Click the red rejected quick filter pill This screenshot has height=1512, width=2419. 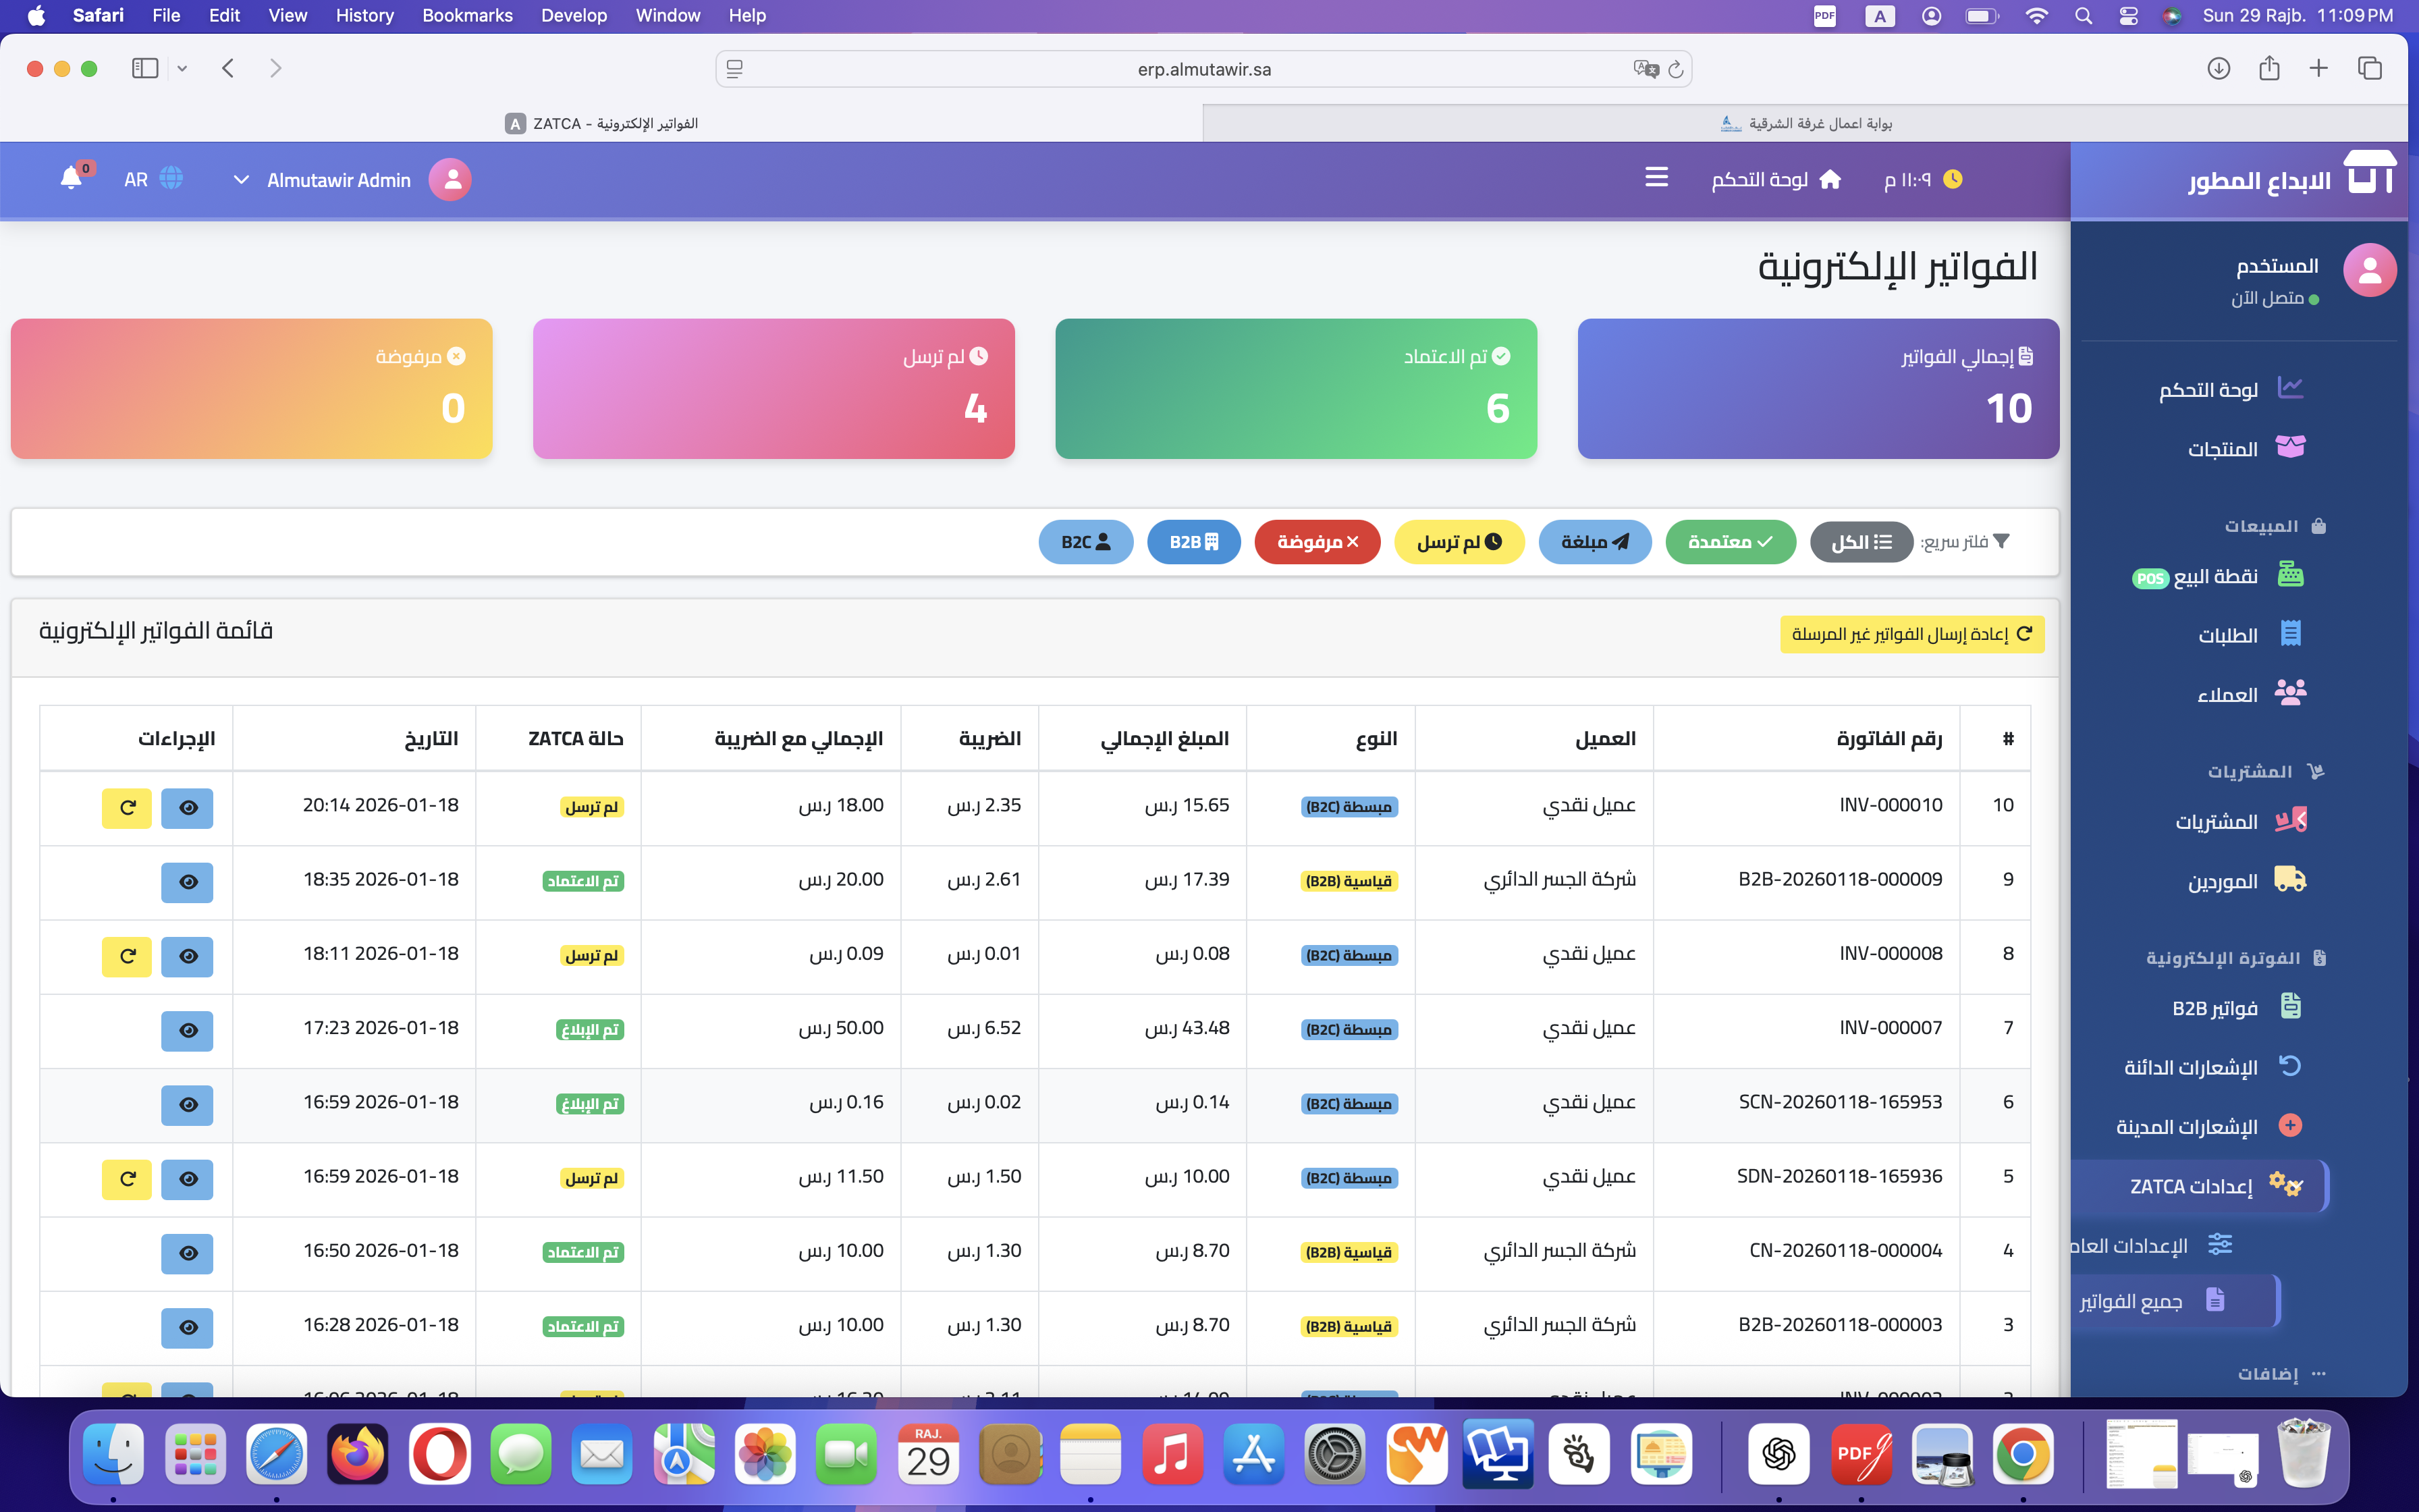(1316, 542)
